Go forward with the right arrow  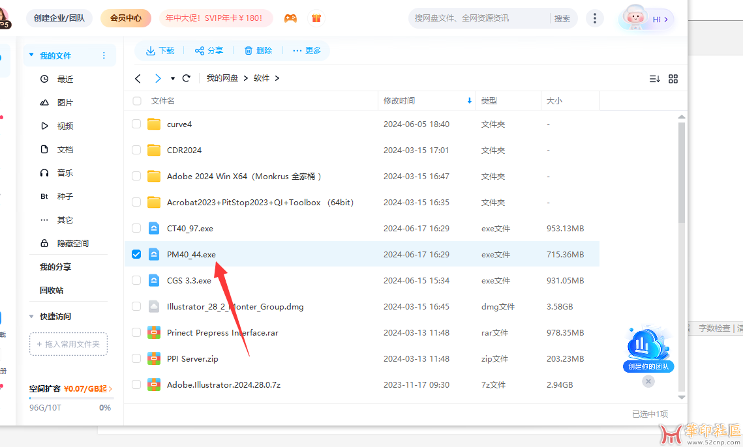tap(158, 79)
